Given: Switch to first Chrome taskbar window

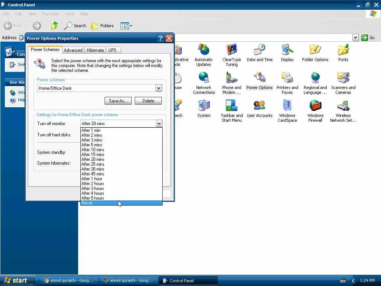Looking at the screenshot, I should tap(69, 281).
